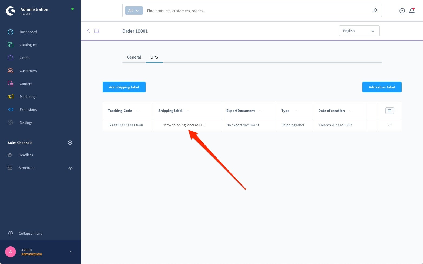Click the order bag icon beside the back arrow
The image size is (423, 264).
point(97,31)
